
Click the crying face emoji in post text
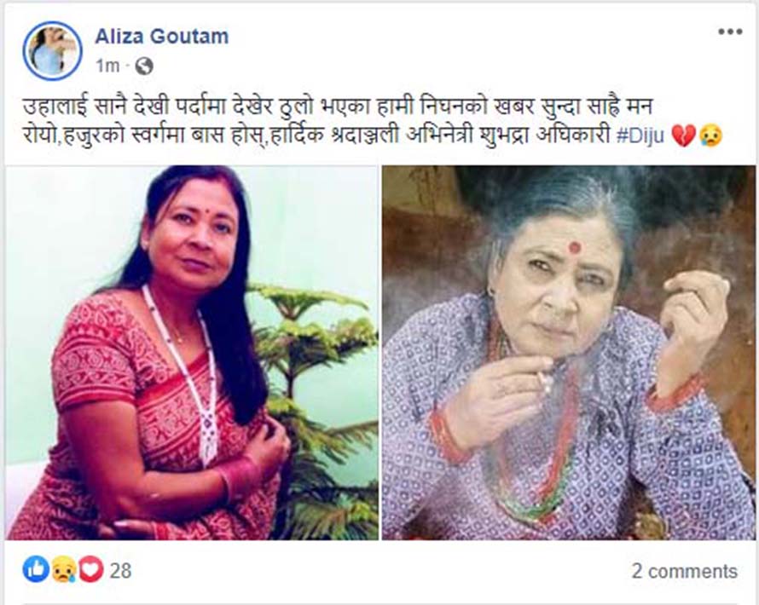[x=710, y=135]
